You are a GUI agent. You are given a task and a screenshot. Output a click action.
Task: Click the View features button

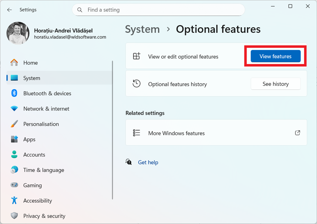tap(275, 56)
